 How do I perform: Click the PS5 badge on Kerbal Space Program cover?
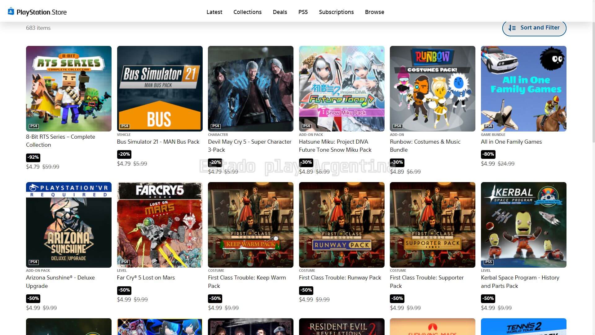[488, 262]
